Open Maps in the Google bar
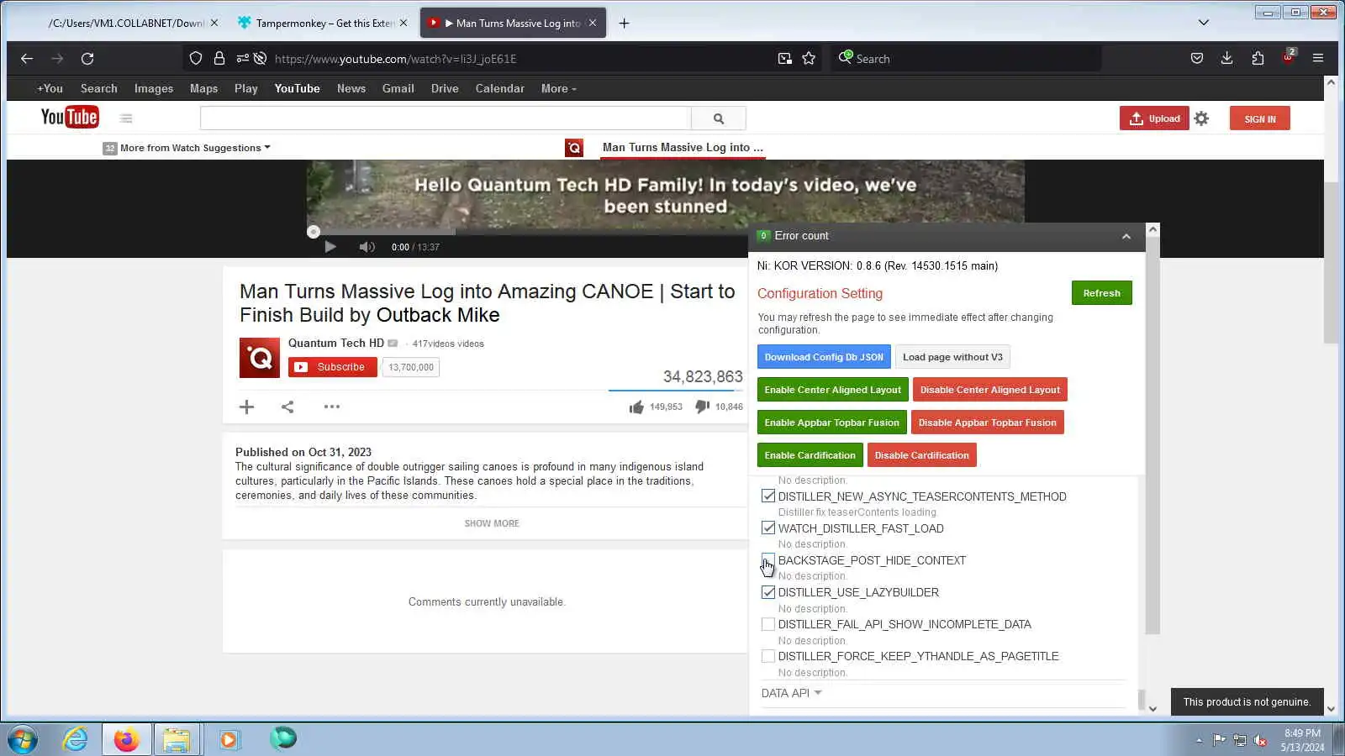 click(x=203, y=88)
